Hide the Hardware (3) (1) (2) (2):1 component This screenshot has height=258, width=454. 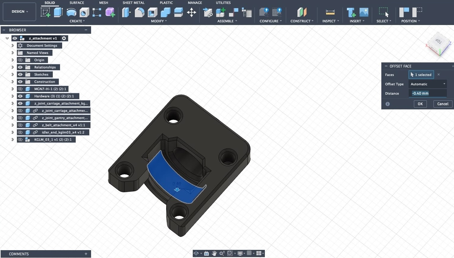tap(20, 96)
